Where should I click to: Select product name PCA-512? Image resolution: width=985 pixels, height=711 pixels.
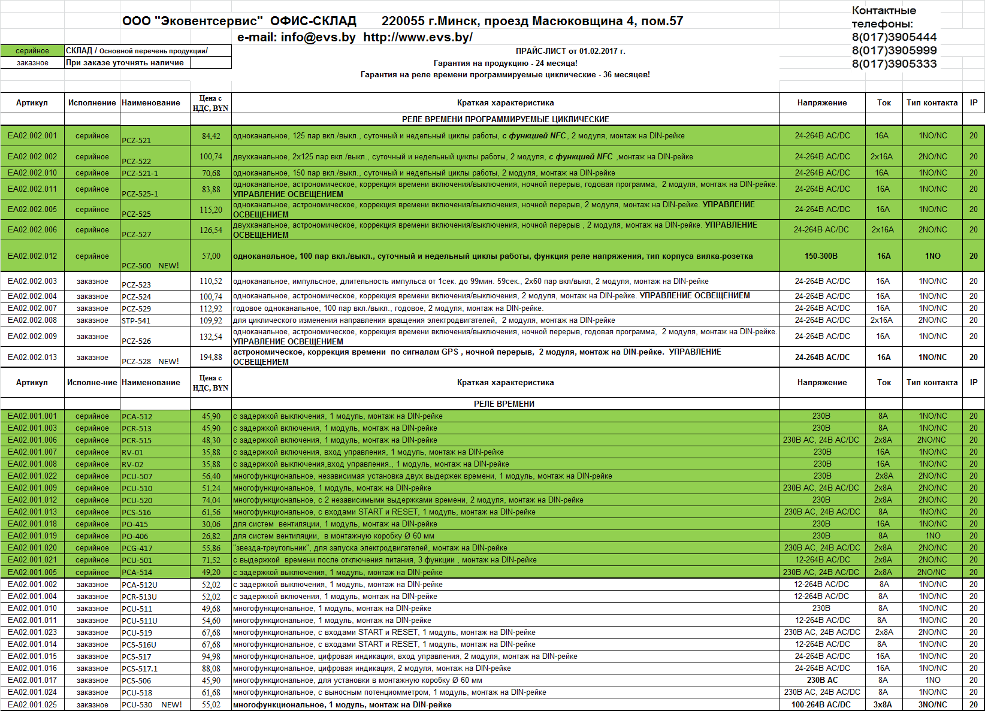pyautogui.click(x=137, y=416)
